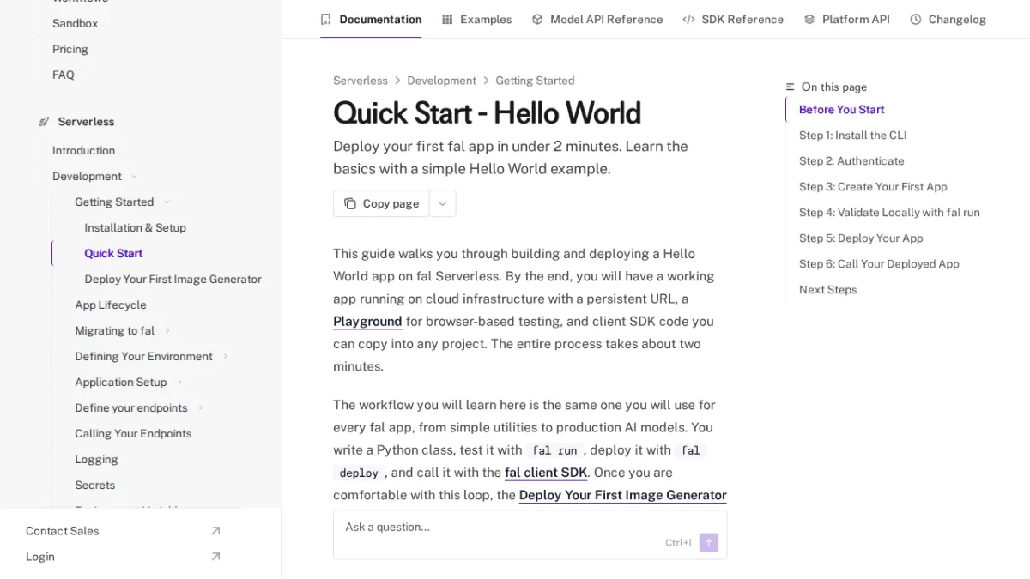
Task: Click Getting Started breadcrumb
Action: 535,81
